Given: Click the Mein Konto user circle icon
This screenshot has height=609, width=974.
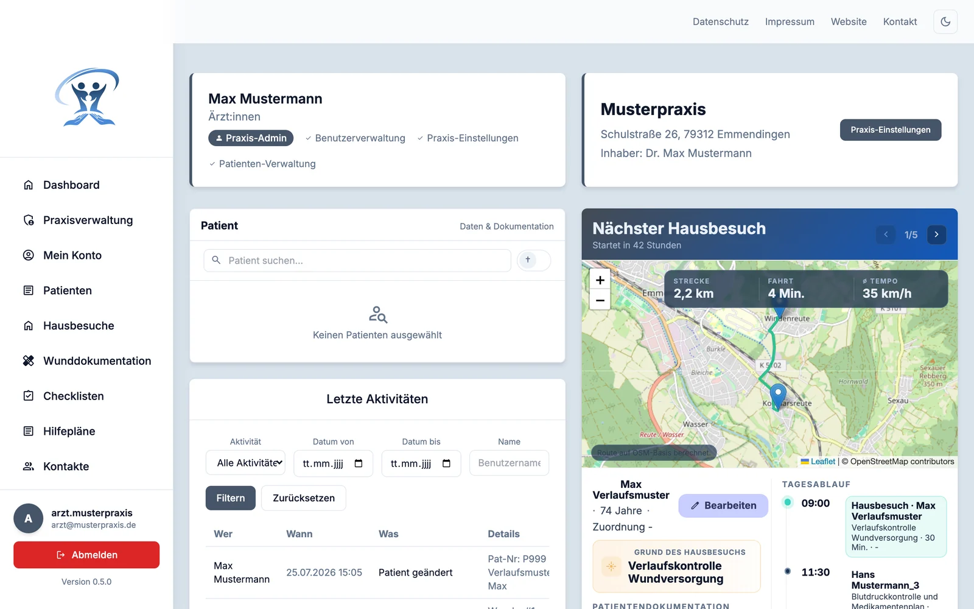Looking at the screenshot, I should coord(29,255).
